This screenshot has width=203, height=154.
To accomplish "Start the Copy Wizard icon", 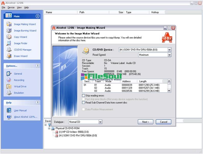I will pyautogui.click(x=9, y=37).
